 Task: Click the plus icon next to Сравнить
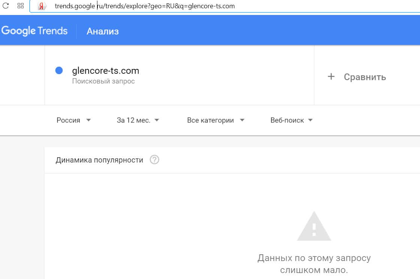(x=331, y=77)
